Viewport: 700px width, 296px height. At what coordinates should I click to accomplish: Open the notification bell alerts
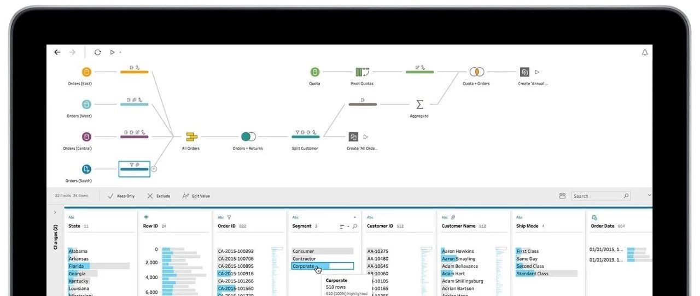645,52
